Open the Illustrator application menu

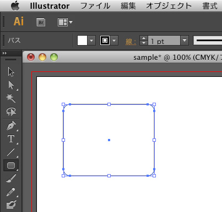click(x=50, y=6)
